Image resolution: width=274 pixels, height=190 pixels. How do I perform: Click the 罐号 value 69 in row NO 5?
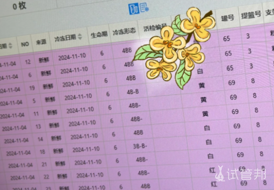[x=232, y=83]
